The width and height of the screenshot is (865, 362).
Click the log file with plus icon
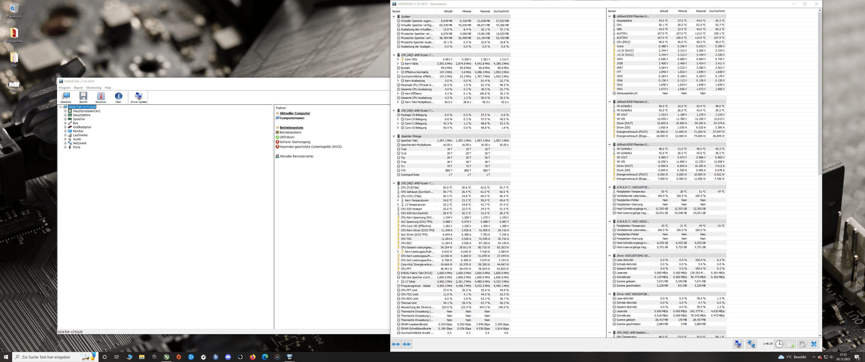pos(791,344)
